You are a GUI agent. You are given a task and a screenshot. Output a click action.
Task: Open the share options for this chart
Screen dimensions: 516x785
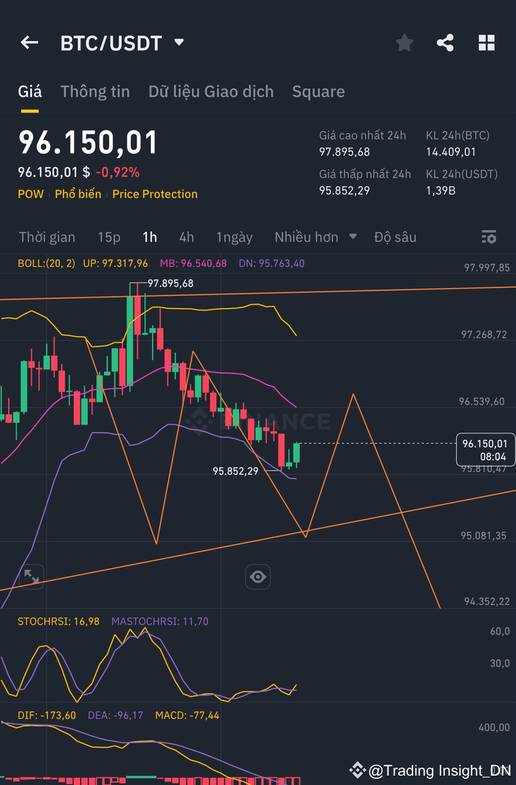(445, 42)
